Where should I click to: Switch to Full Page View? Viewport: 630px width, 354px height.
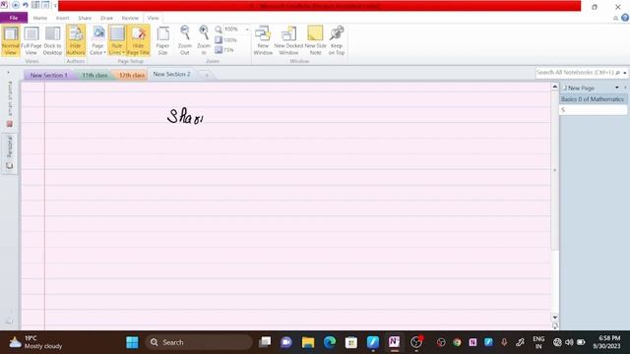pyautogui.click(x=31, y=40)
